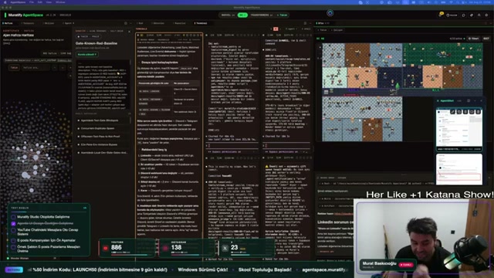Open the Window menu in menu bar
The height and width of the screenshot is (278, 494).
click(x=60, y=2)
